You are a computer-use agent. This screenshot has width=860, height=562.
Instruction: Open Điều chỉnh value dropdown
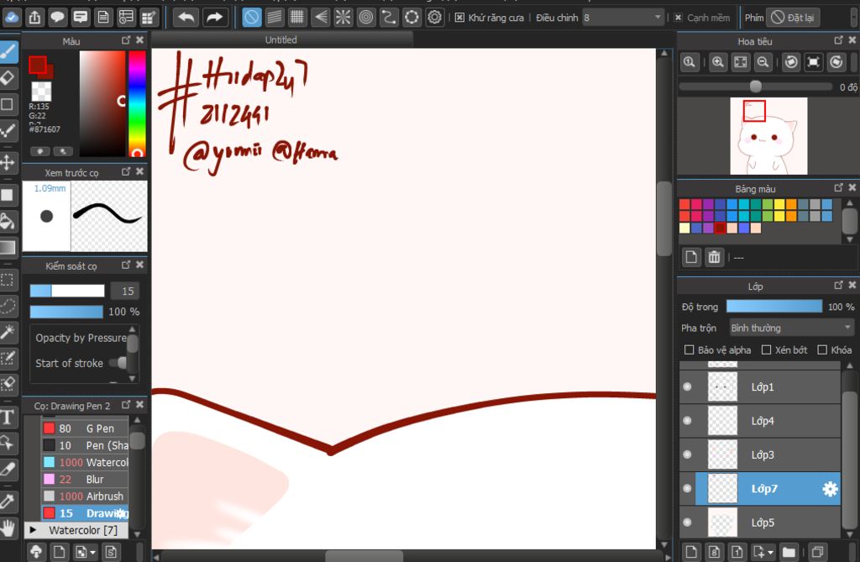pos(623,18)
